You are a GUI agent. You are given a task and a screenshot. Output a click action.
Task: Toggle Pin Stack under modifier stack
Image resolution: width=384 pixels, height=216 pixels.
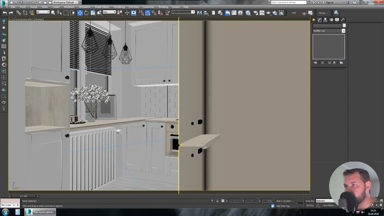coord(315,63)
